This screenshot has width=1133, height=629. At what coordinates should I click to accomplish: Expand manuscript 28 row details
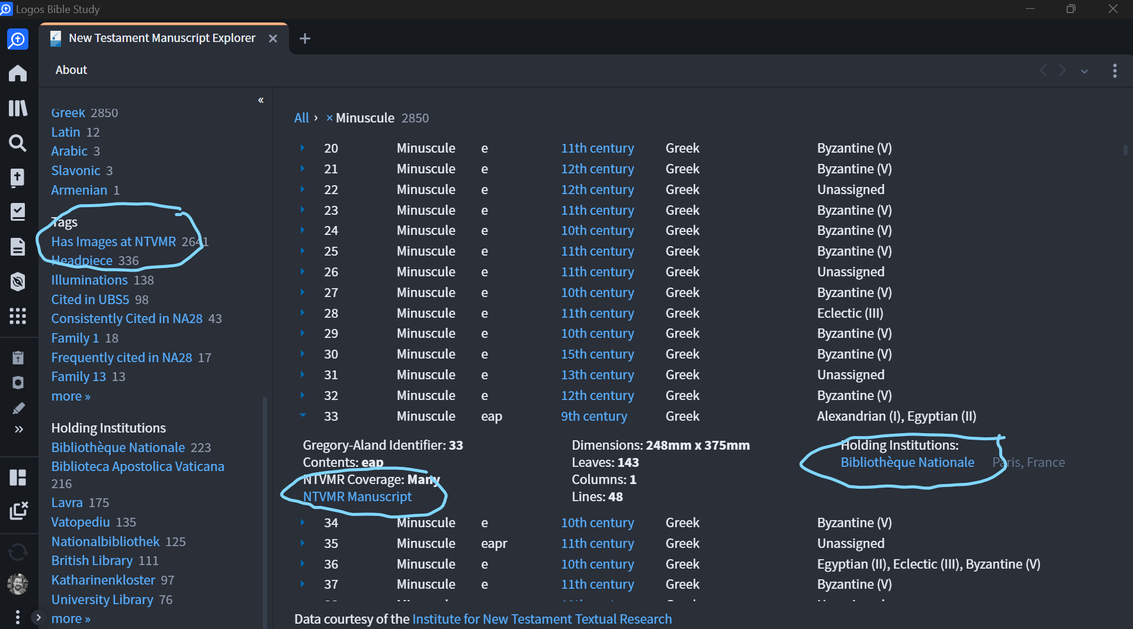pyautogui.click(x=303, y=313)
